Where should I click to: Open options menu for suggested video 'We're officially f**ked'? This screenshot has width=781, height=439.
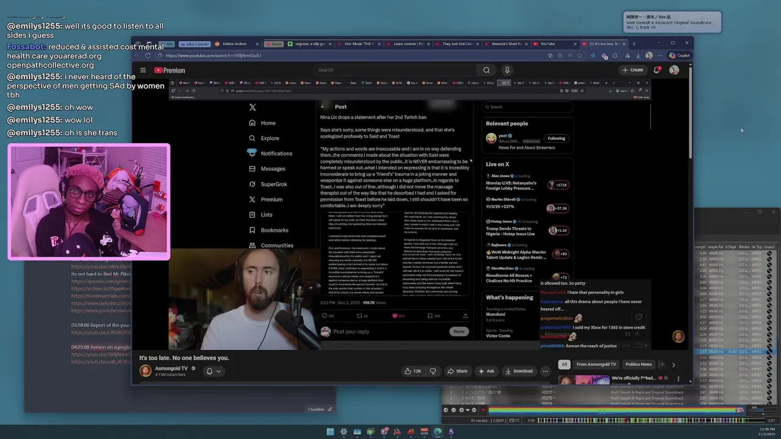pos(678,379)
